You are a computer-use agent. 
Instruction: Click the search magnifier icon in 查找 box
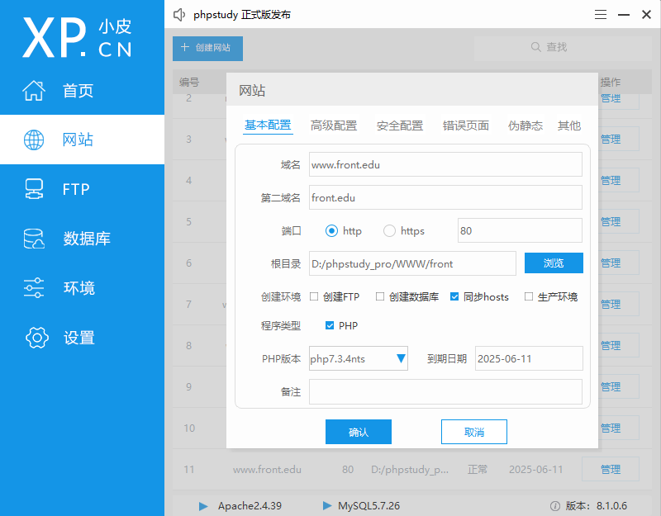click(535, 47)
